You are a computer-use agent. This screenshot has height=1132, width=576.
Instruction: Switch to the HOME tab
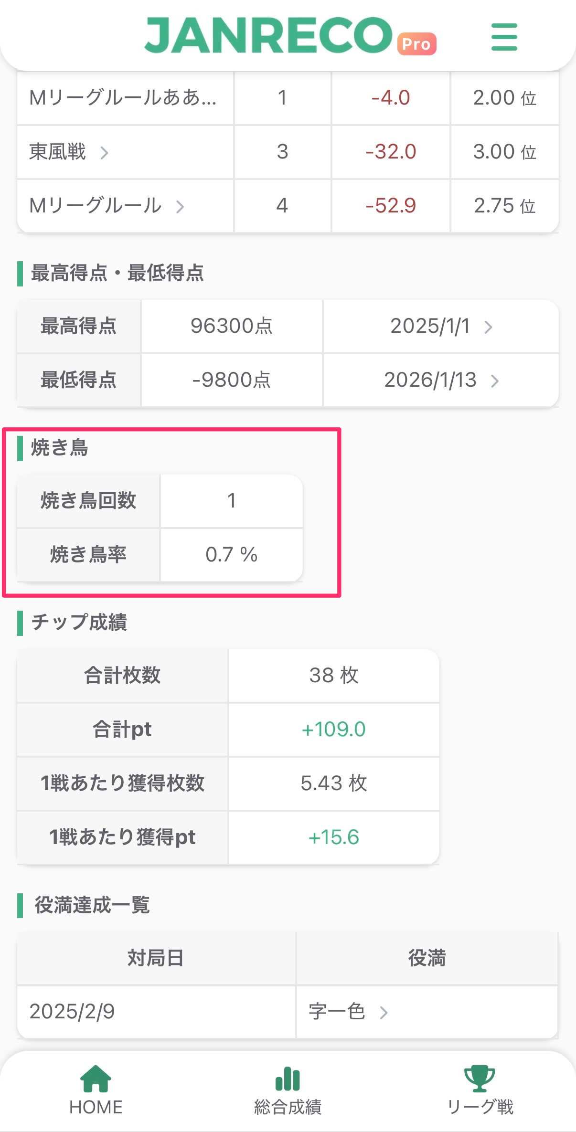click(96, 1107)
